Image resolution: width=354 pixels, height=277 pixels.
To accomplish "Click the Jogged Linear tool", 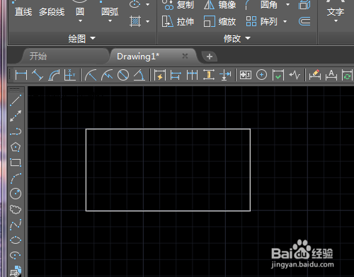I will coord(295,75).
